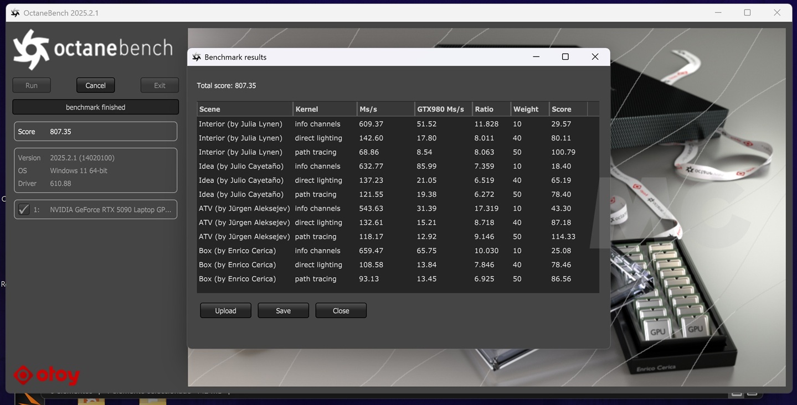797x405 pixels.
Task: Click the Weight column header
Action: [x=529, y=109]
